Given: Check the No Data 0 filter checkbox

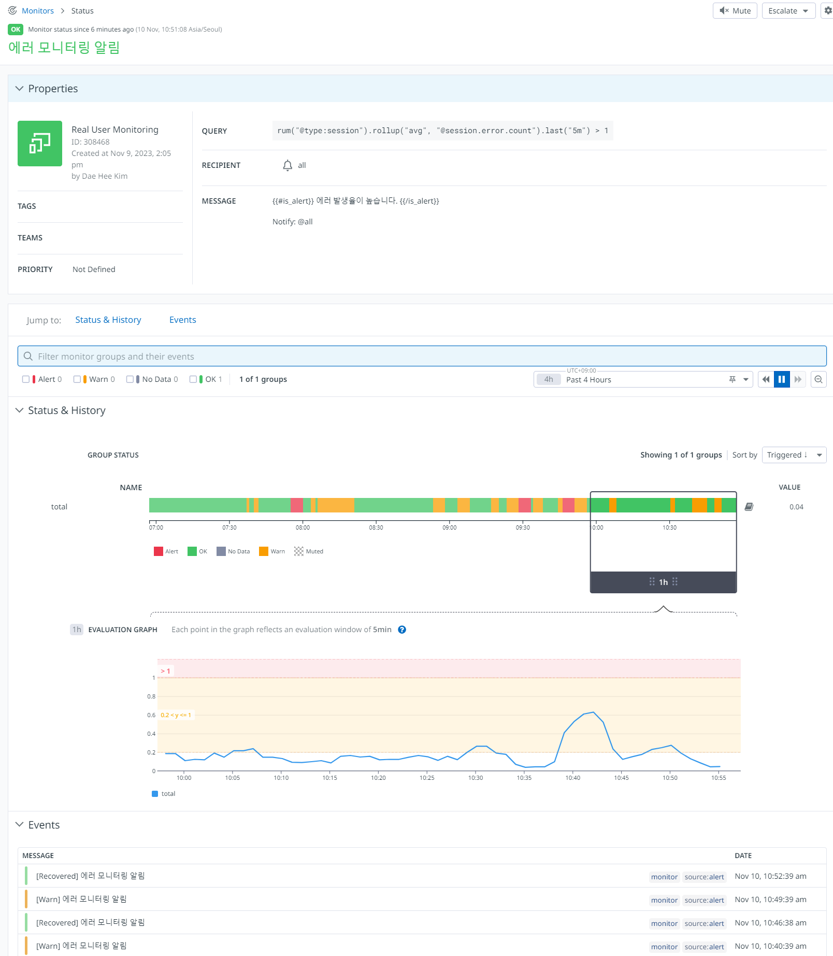Looking at the screenshot, I should (130, 379).
